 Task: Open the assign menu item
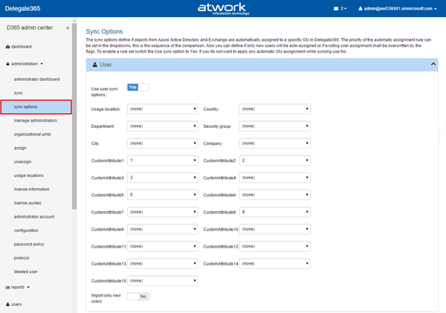20,148
